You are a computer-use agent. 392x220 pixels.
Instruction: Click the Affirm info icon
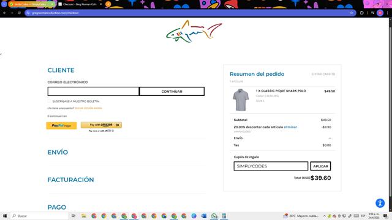[x=113, y=131]
